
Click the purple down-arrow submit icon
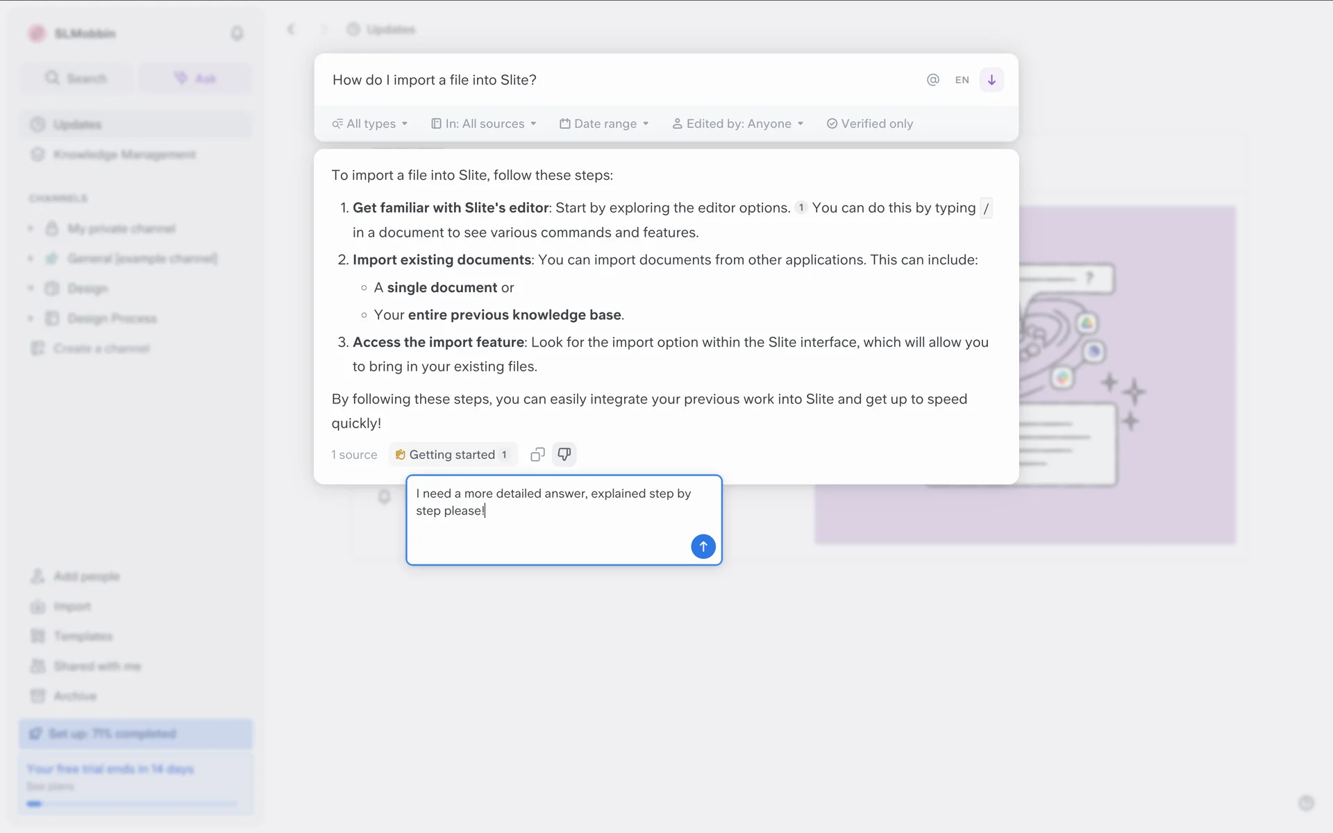click(991, 80)
